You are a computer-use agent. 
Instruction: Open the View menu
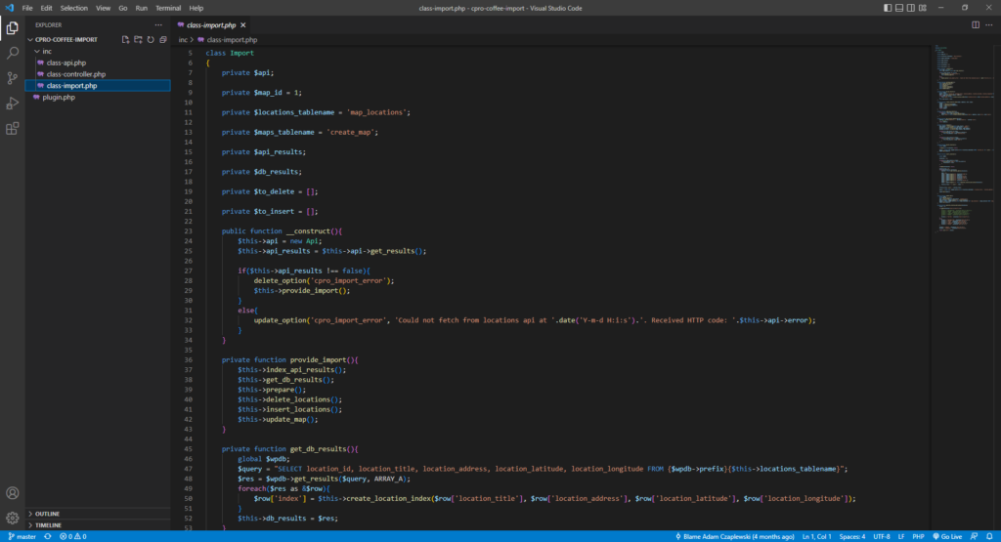click(103, 8)
